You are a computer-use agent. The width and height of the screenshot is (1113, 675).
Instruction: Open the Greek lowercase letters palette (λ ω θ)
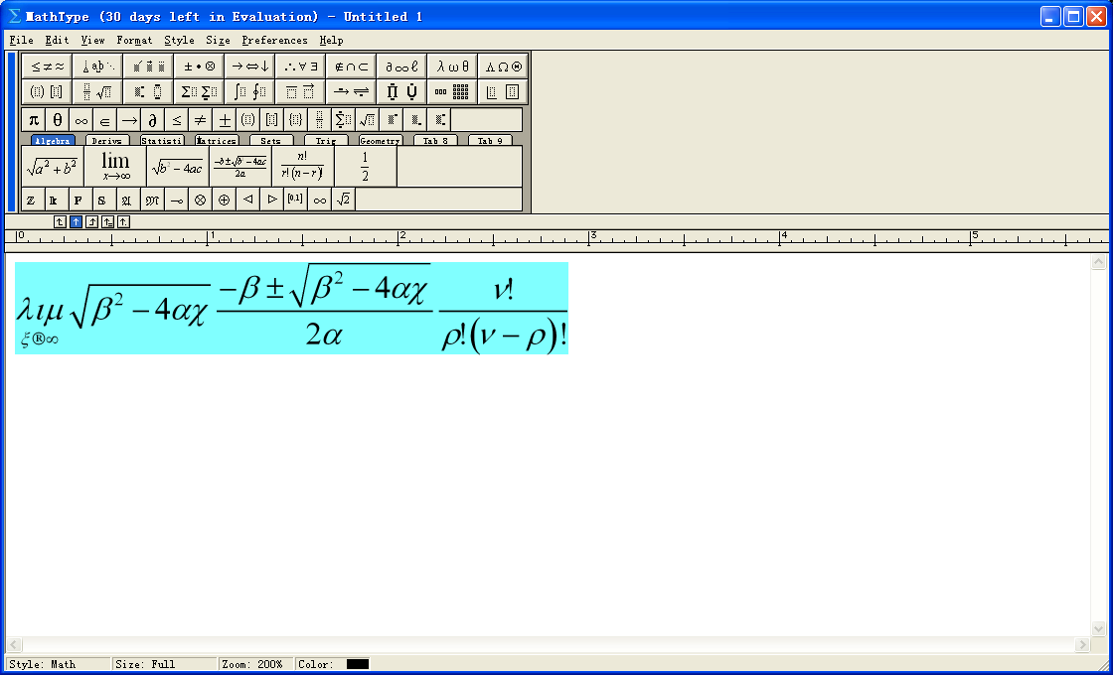(452, 67)
